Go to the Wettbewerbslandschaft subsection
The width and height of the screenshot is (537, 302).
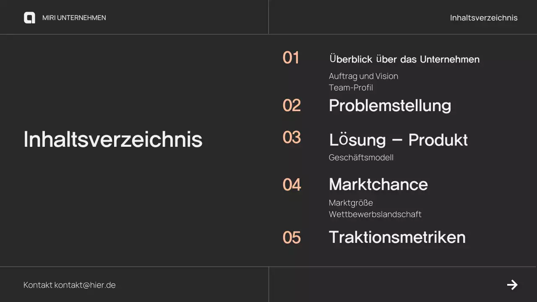pos(375,214)
